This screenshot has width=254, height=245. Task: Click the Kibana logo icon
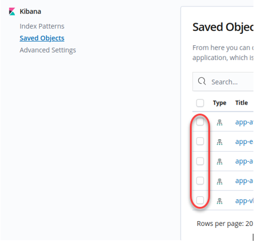tap(12, 11)
